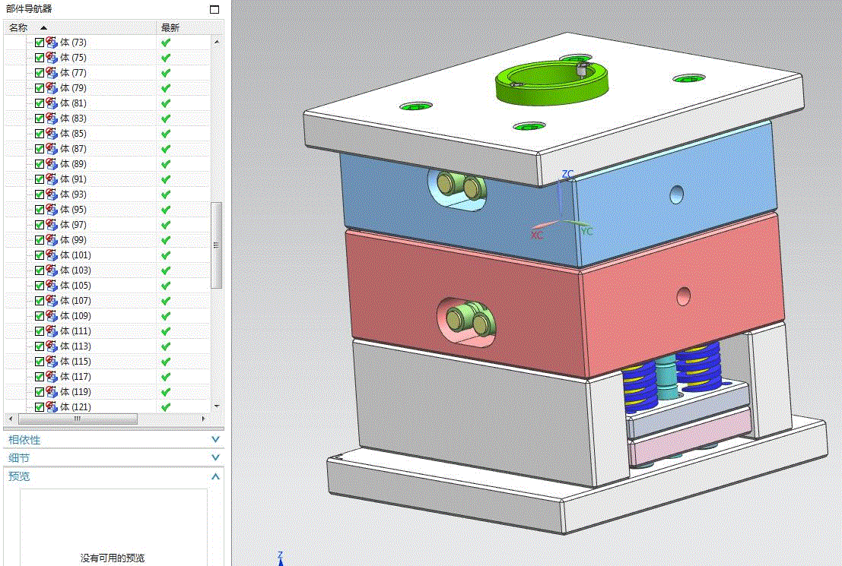Click the horizontal scrollbar thumb in navigator
Viewport: 842px width, 566px height.
coord(78,419)
